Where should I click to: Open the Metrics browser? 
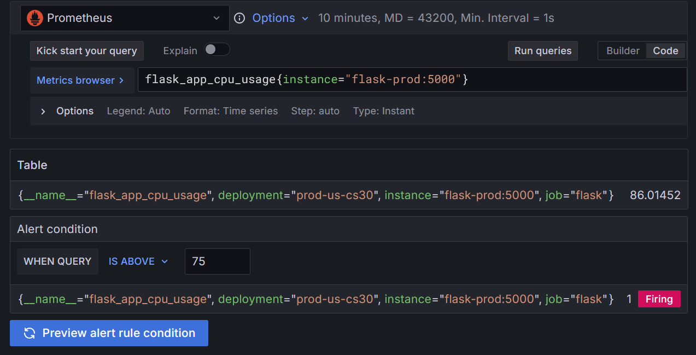[x=76, y=80]
